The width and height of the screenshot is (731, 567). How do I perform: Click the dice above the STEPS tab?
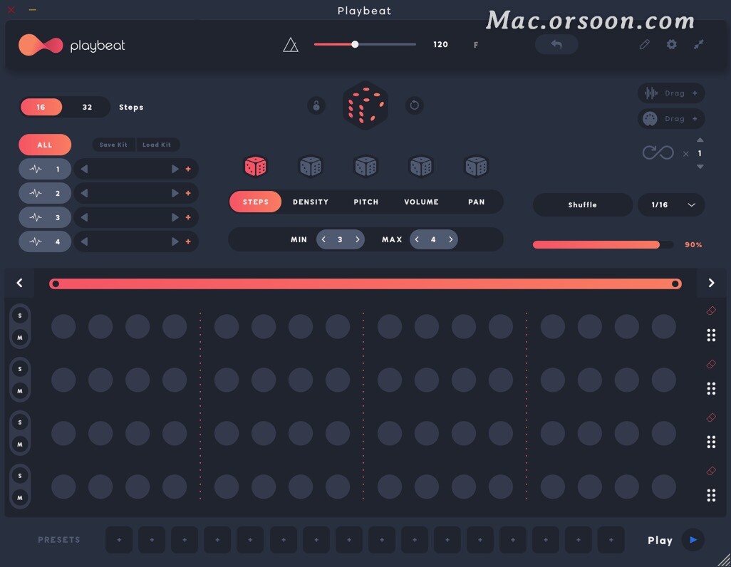click(256, 167)
